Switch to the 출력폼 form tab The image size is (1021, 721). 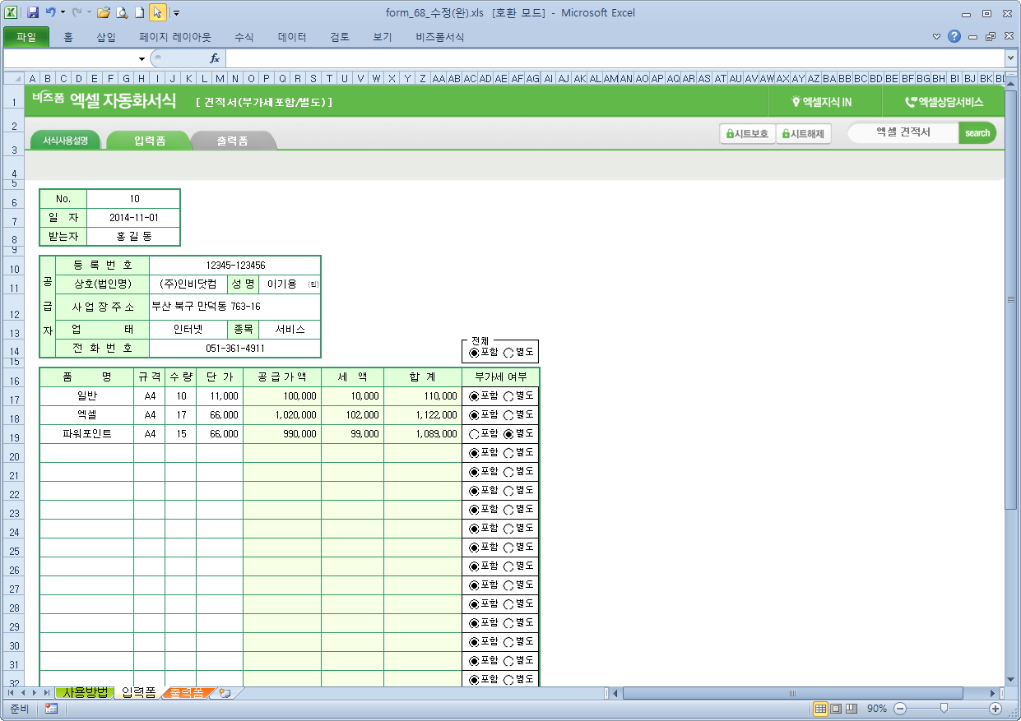tap(232, 141)
